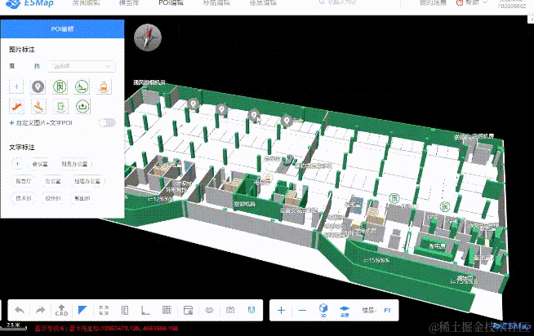Click the L-shaped axis measure icon

point(145,310)
